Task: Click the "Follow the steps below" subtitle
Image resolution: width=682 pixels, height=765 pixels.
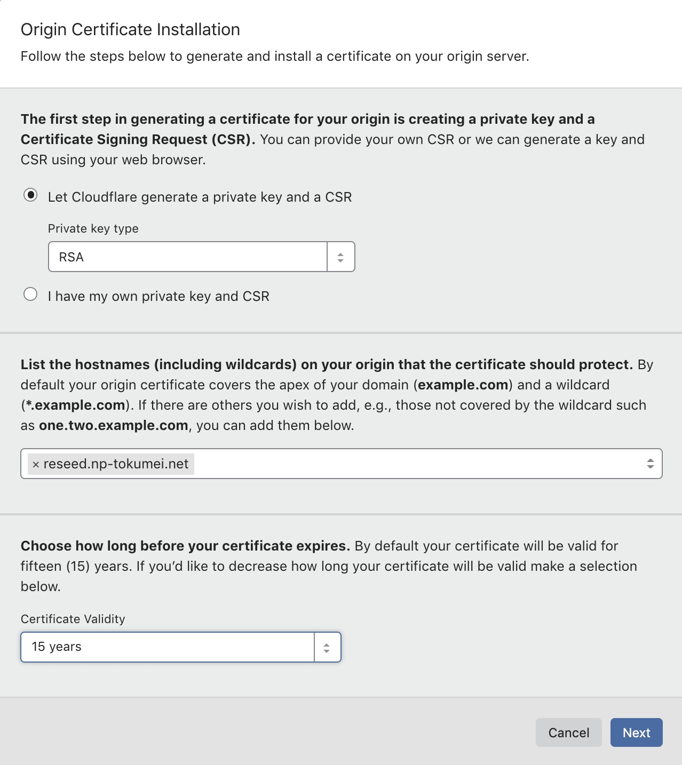Action: coord(275,56)
